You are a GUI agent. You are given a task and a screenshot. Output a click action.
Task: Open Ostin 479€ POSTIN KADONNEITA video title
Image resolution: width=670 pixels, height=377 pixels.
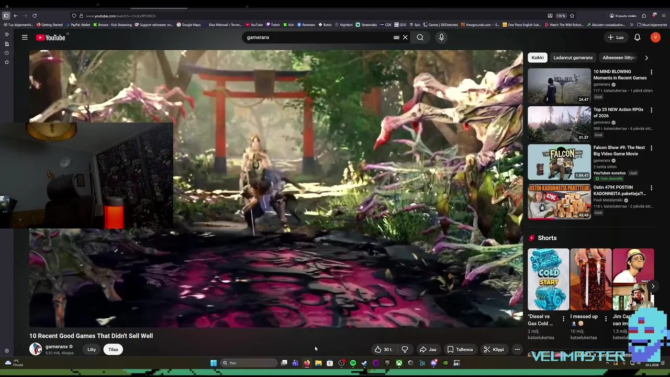620,190
